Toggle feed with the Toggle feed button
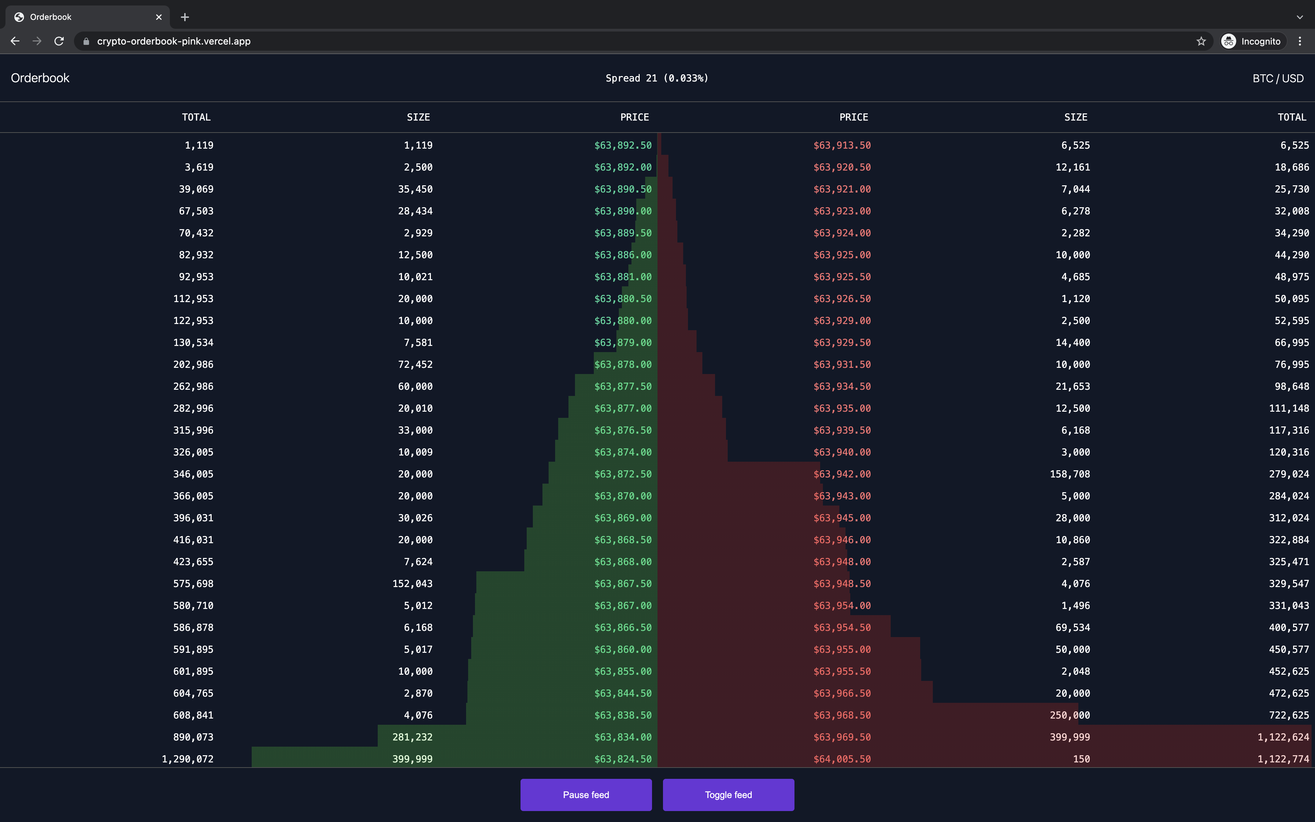This screenshot has height=822, width=1315. click(x=728, y=794)
